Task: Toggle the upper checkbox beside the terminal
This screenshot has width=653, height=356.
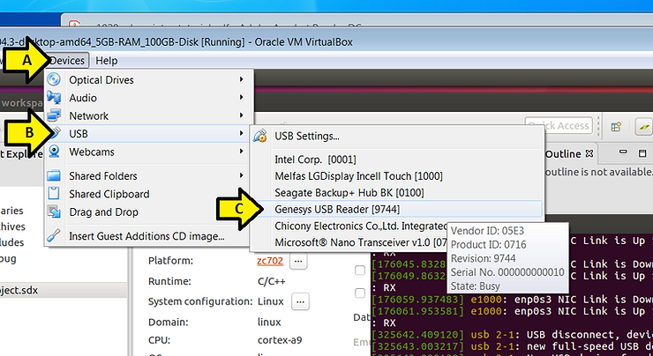Action: coord(360,271)
